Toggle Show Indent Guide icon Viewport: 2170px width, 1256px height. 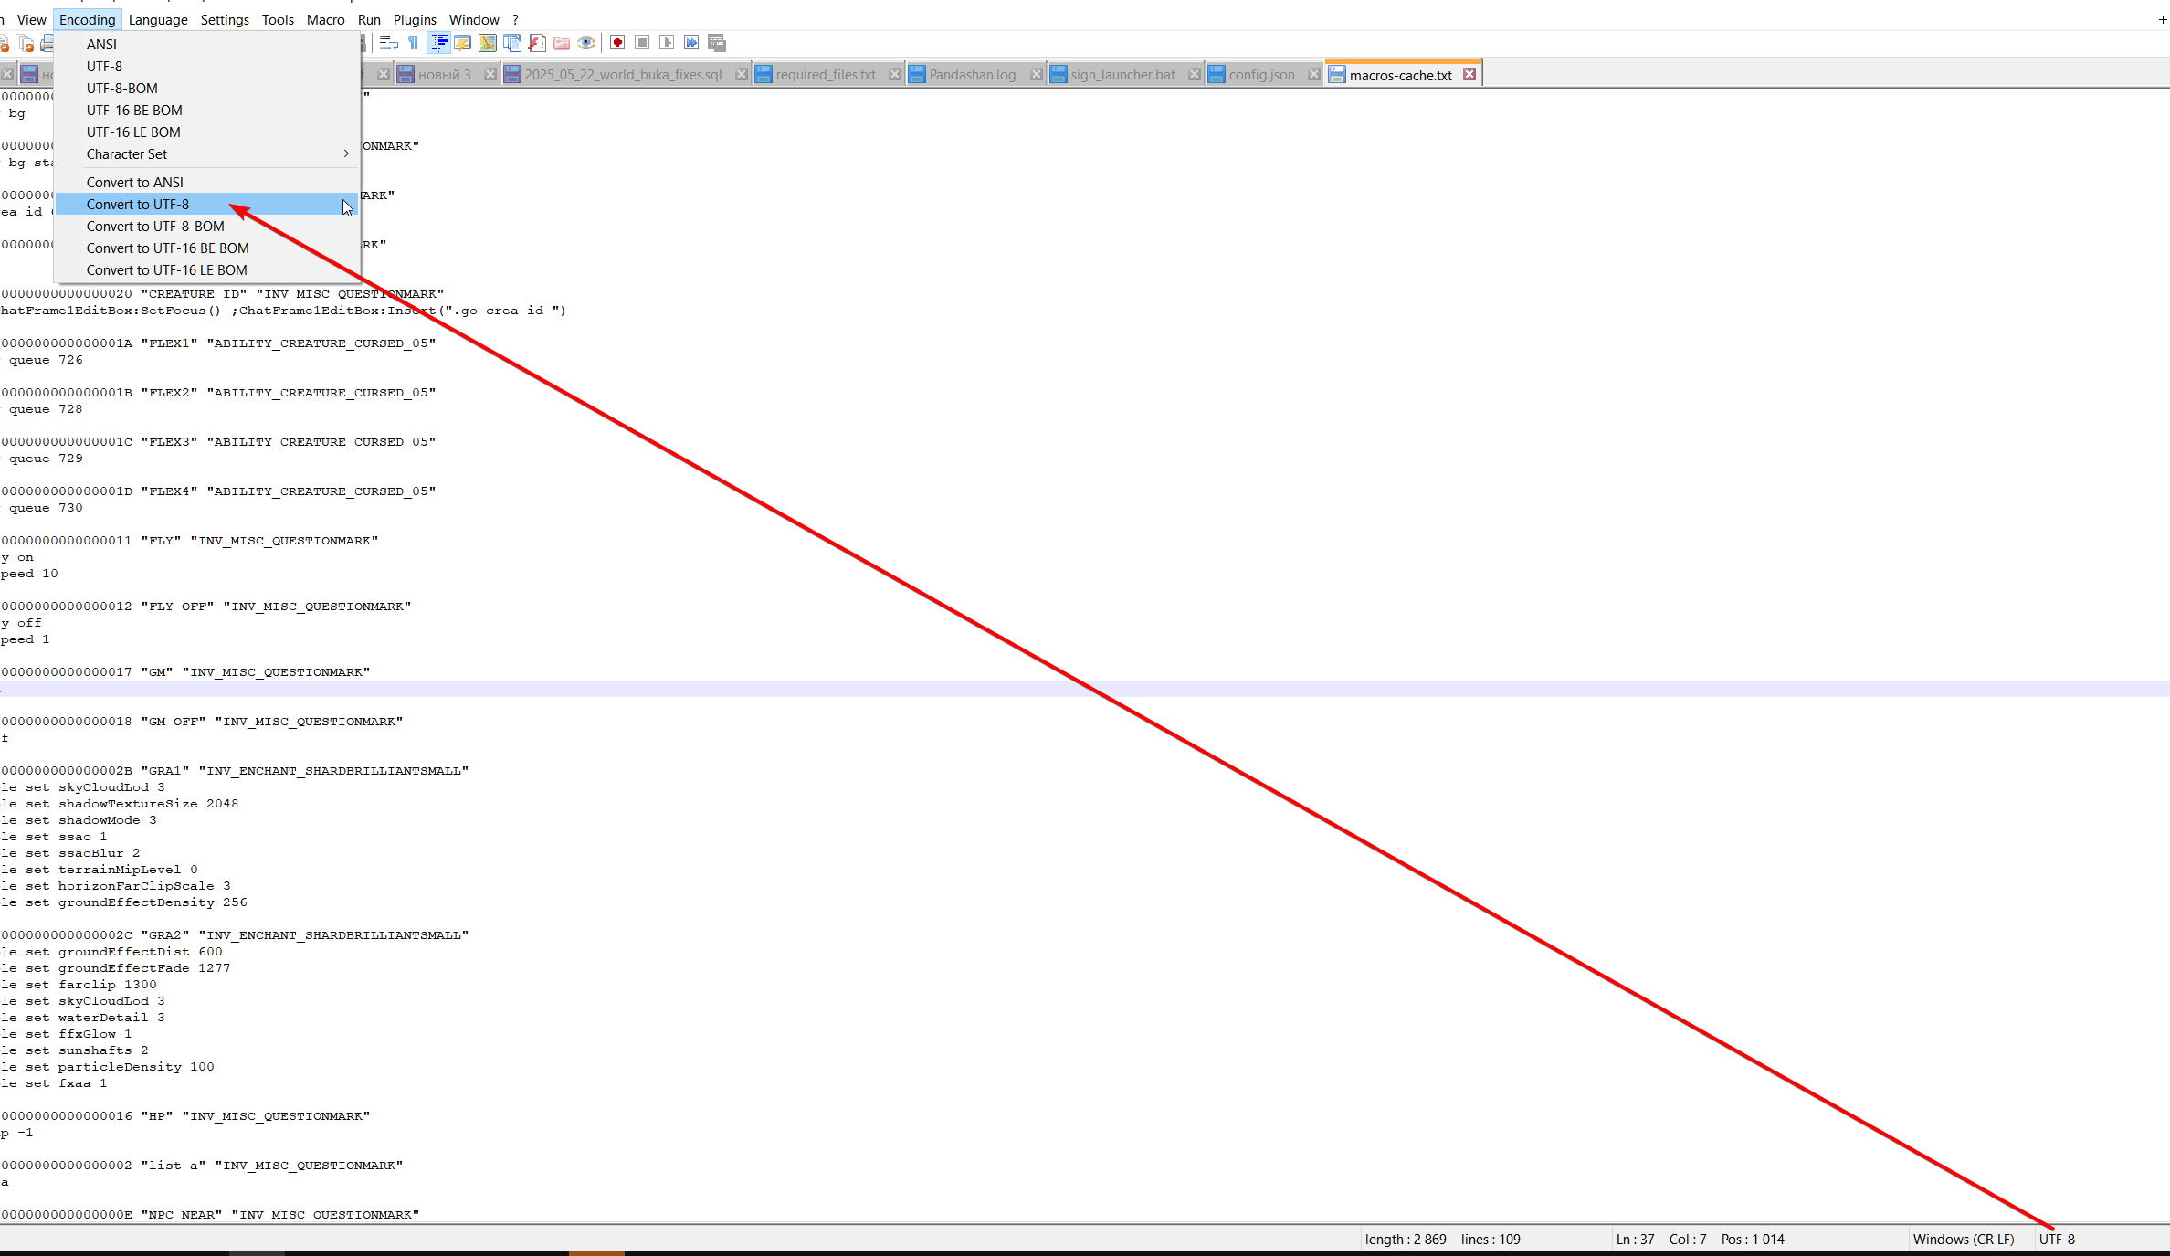point(439,43)
